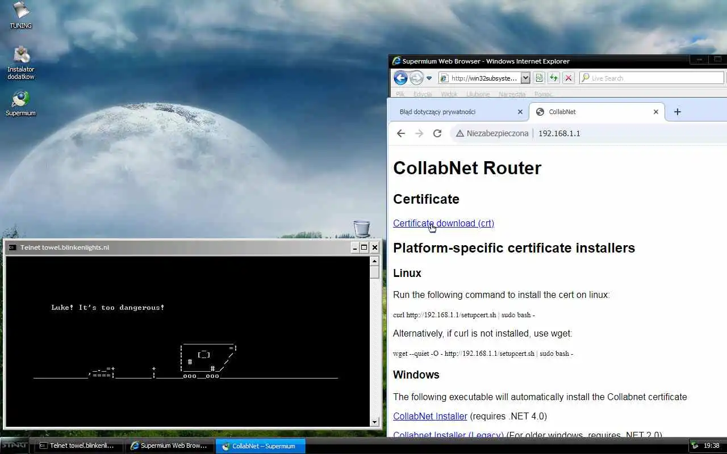Image resolution: width=727 pixels, height=454 pixels.
Task: Click the IE address bar URL field
Action: coord(484,78)
